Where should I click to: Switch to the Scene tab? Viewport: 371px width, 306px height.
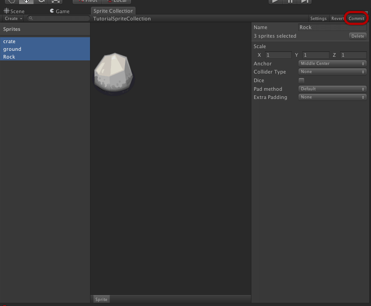14,11
